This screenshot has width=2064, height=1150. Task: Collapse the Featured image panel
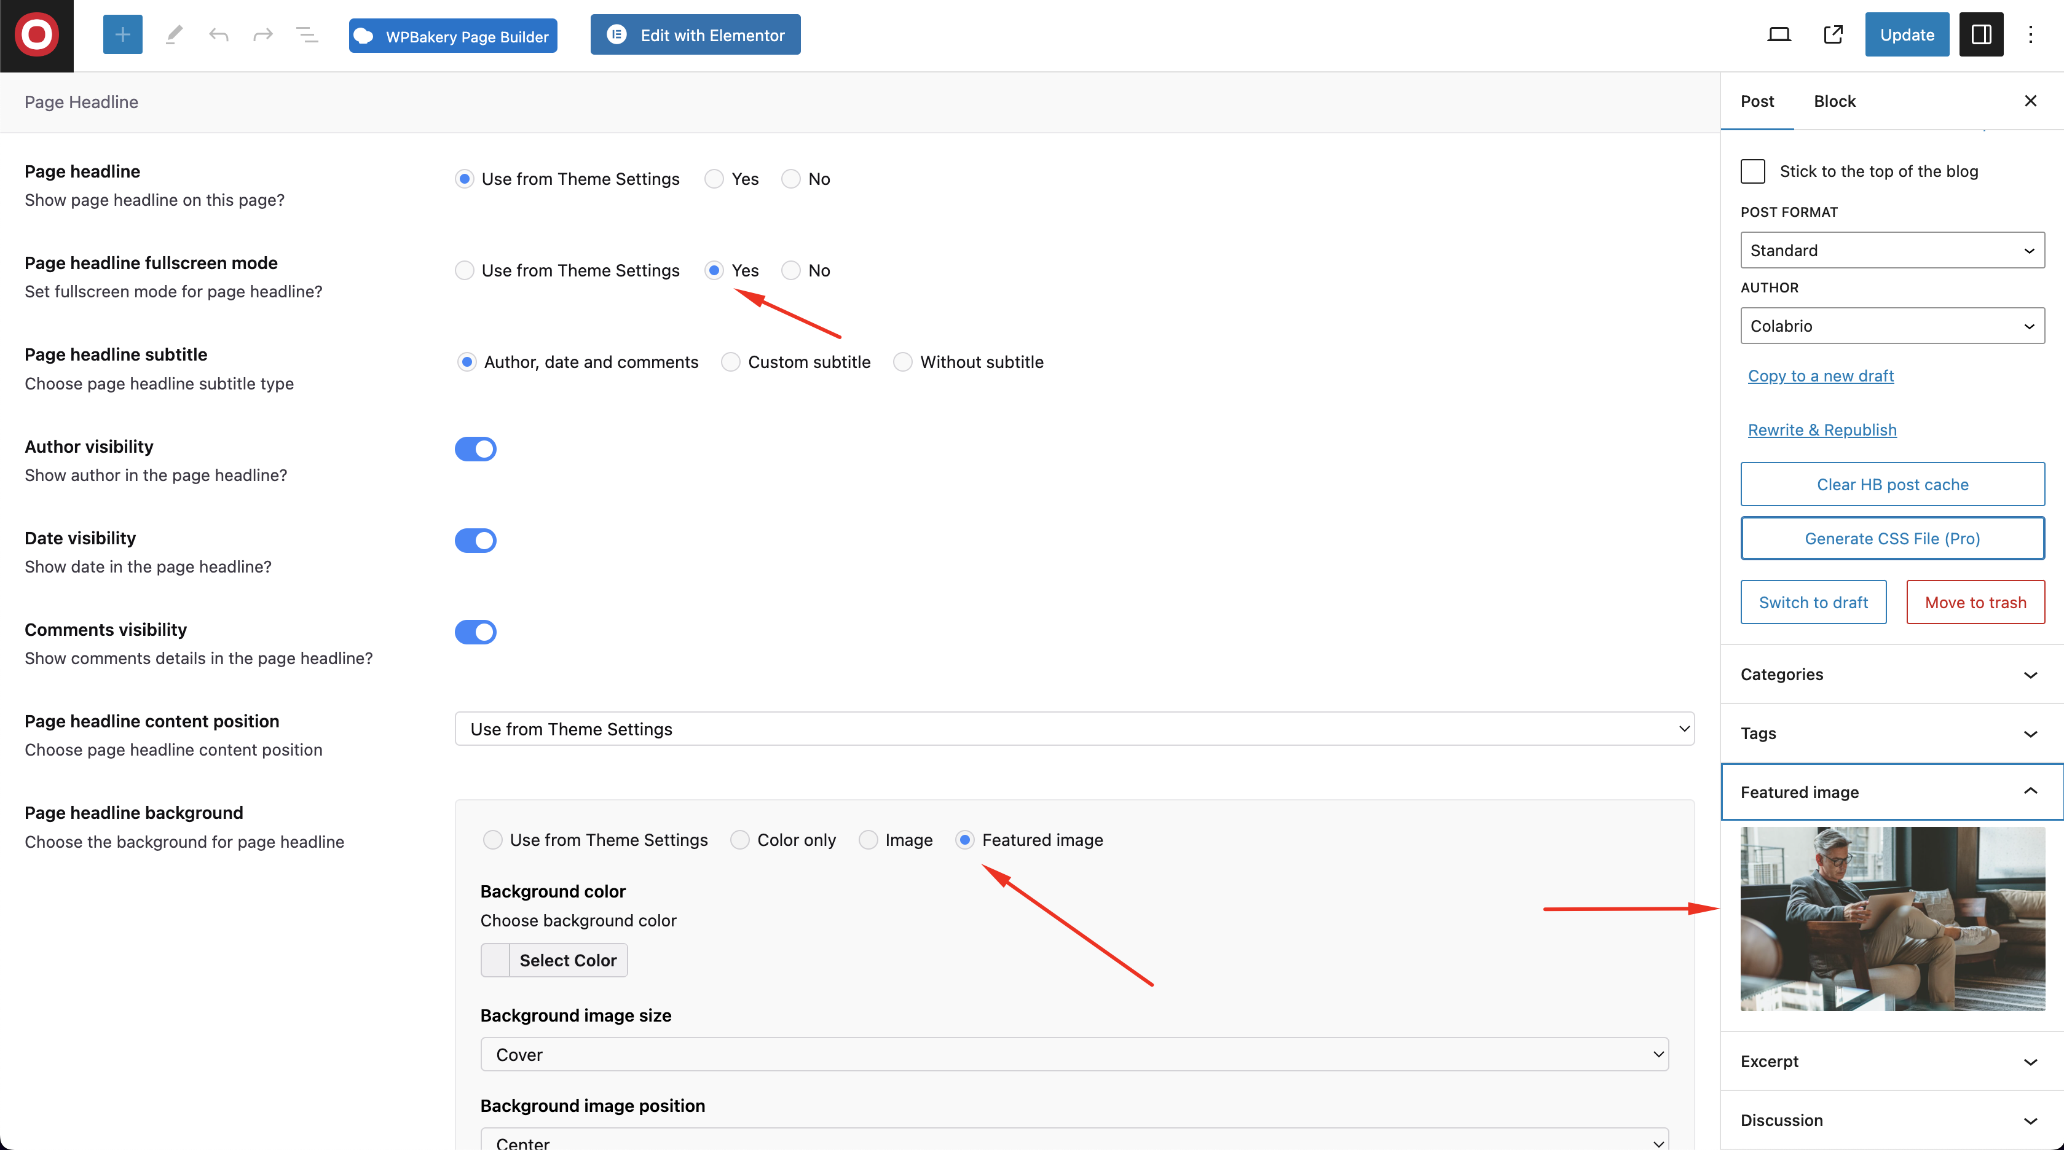coord(1892,792)
